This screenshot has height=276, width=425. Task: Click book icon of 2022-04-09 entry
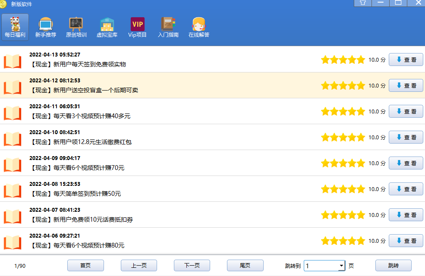[x=13, y=164]
